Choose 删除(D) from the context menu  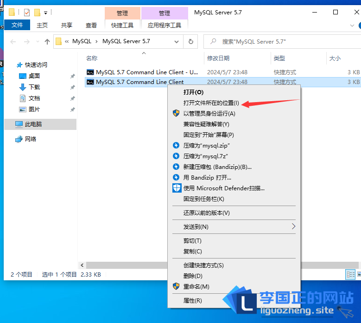pyautogui.click(x=234, y=276)
